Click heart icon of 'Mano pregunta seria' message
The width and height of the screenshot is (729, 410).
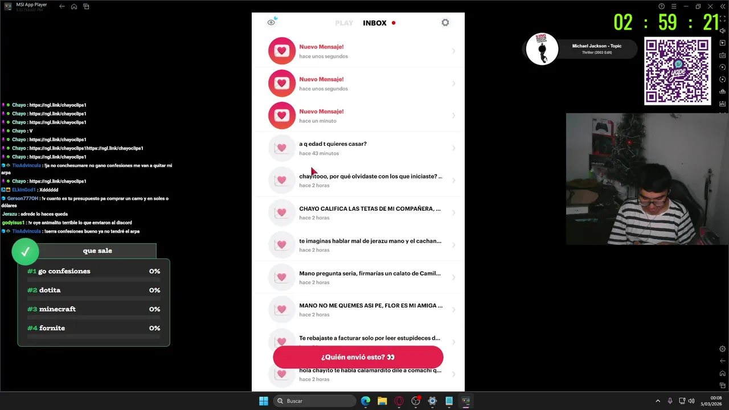[282, 277]
